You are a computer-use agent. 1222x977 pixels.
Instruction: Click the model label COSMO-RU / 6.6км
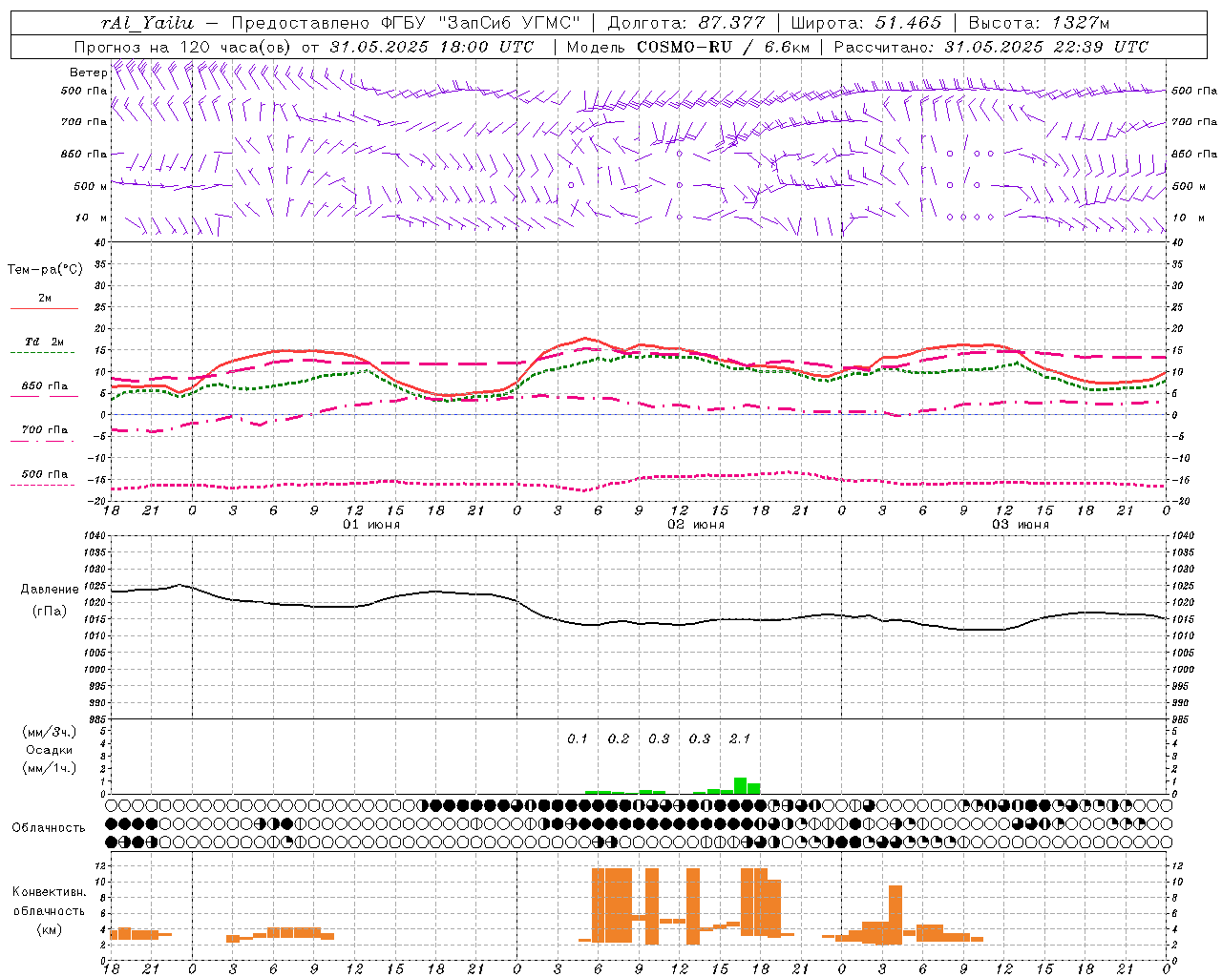click(x=724, y=47)
